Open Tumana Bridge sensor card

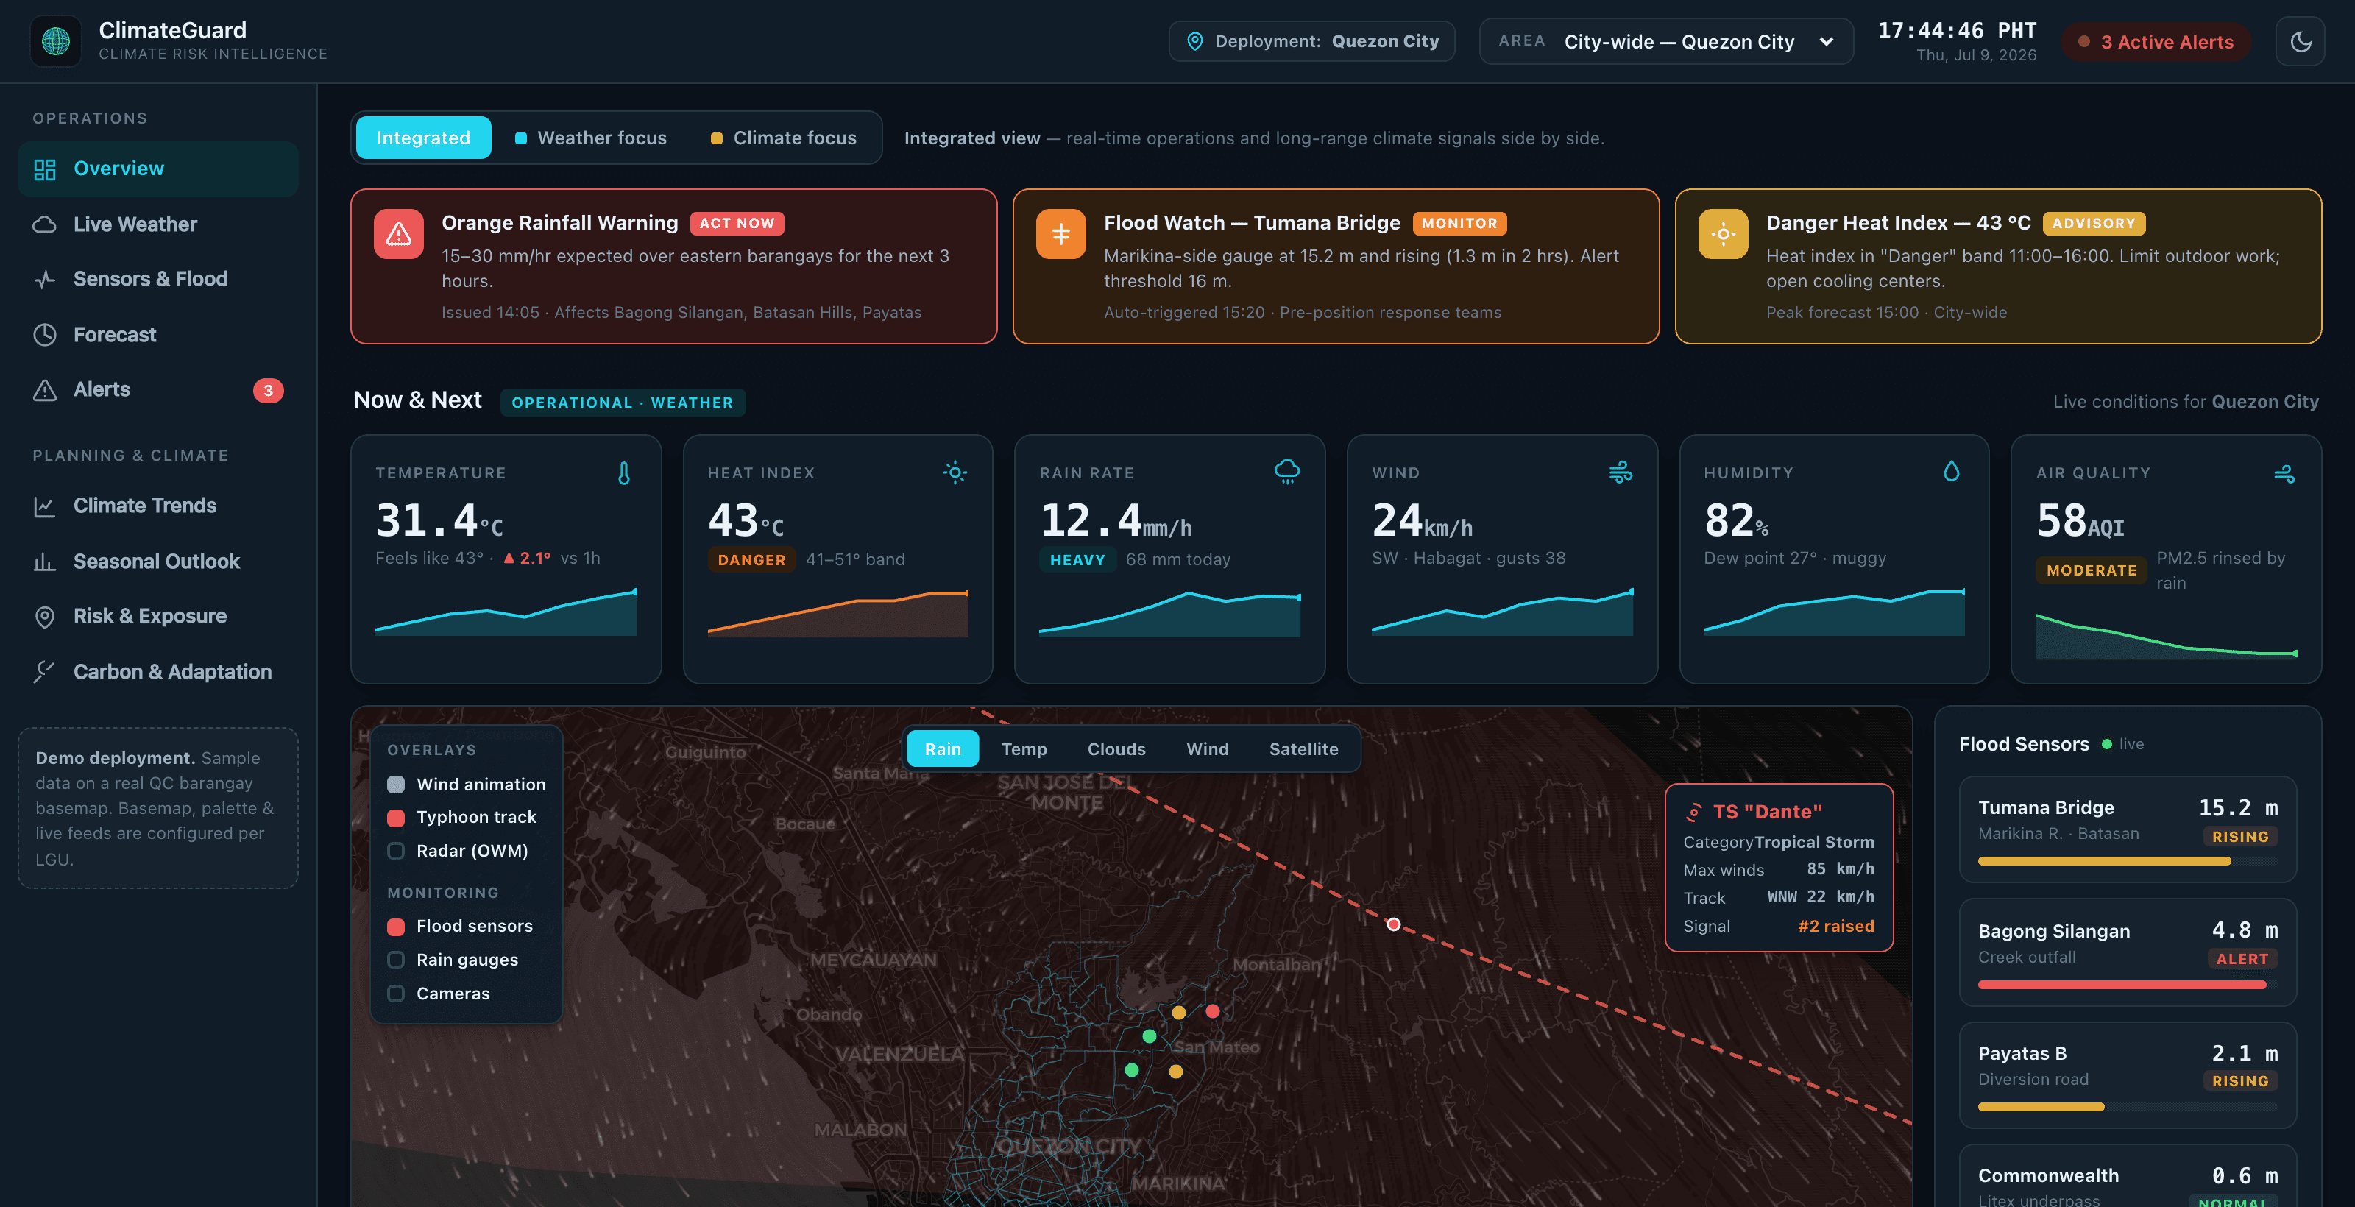2128,829
